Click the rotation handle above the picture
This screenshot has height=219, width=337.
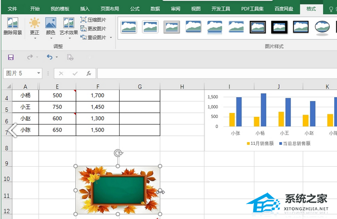118,153
